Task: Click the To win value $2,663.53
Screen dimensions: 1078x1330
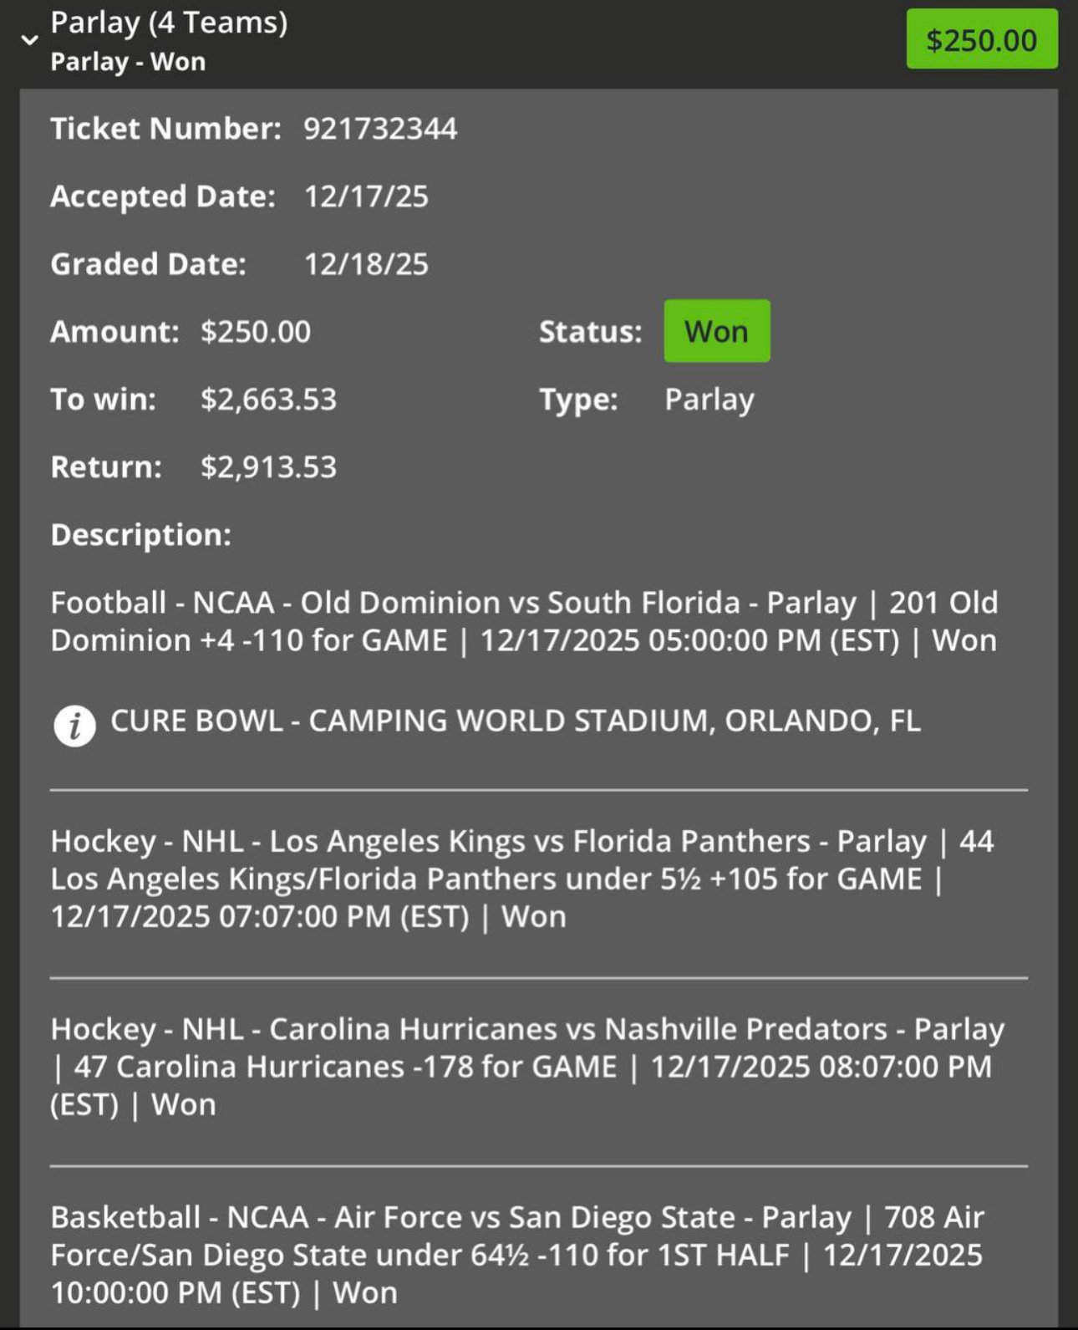Action: click(268, 400)
